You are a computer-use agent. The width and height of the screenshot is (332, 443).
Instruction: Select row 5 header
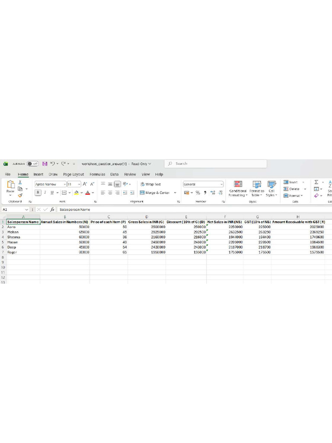(x=3, y=242)
